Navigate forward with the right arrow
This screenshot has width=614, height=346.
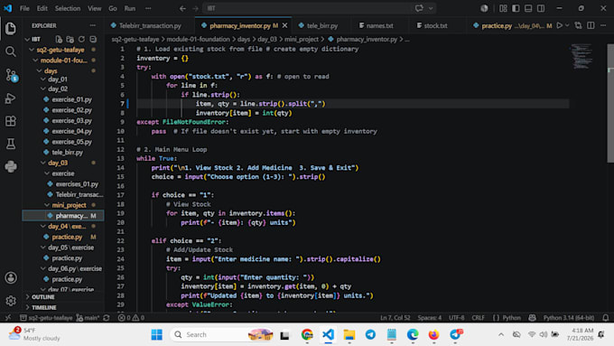tap(195, 8)
